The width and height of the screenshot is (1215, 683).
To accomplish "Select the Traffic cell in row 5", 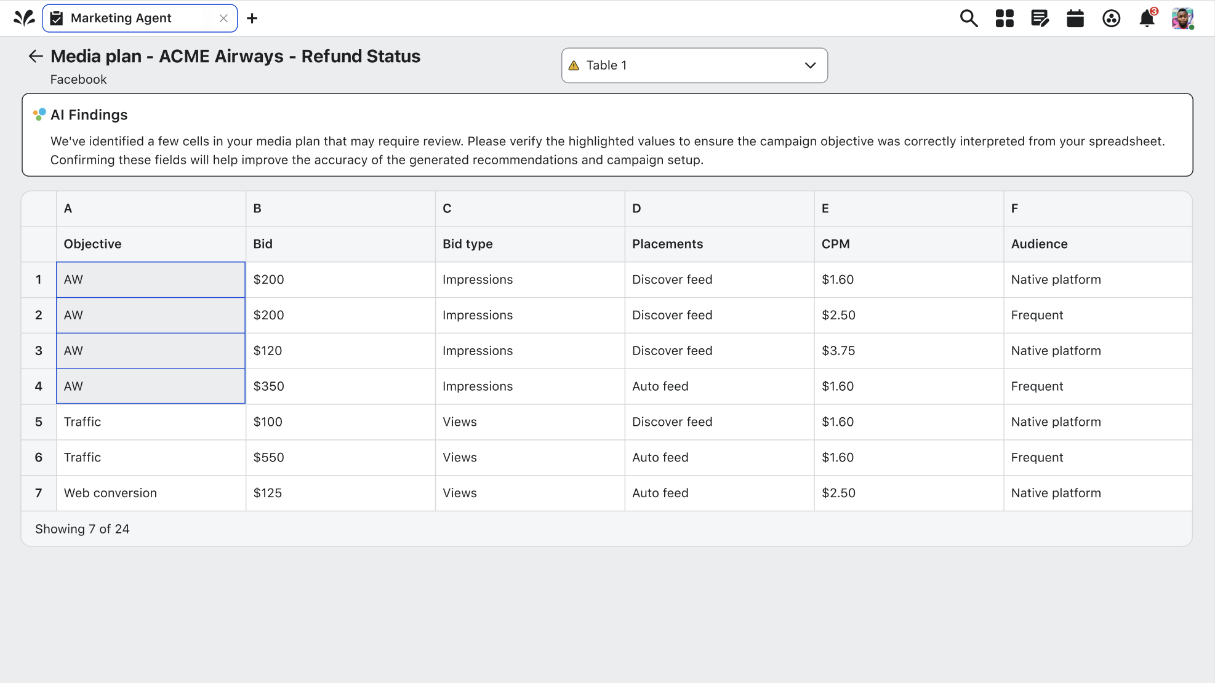I will (x=151, y=422).
